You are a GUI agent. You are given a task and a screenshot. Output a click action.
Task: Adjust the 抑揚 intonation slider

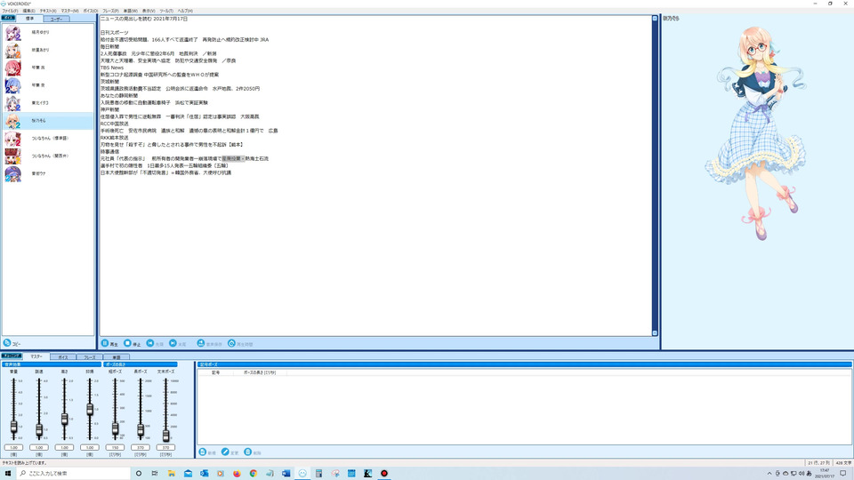[90, 409]
